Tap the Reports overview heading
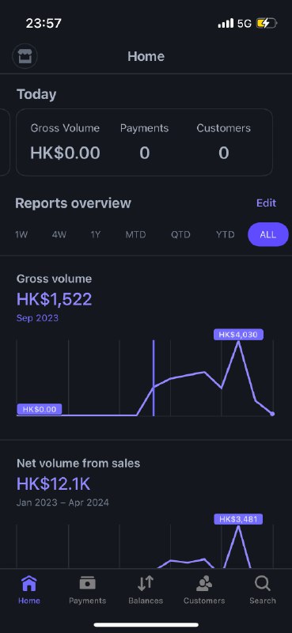Viewport: 292px width, 633px height. 73,203
